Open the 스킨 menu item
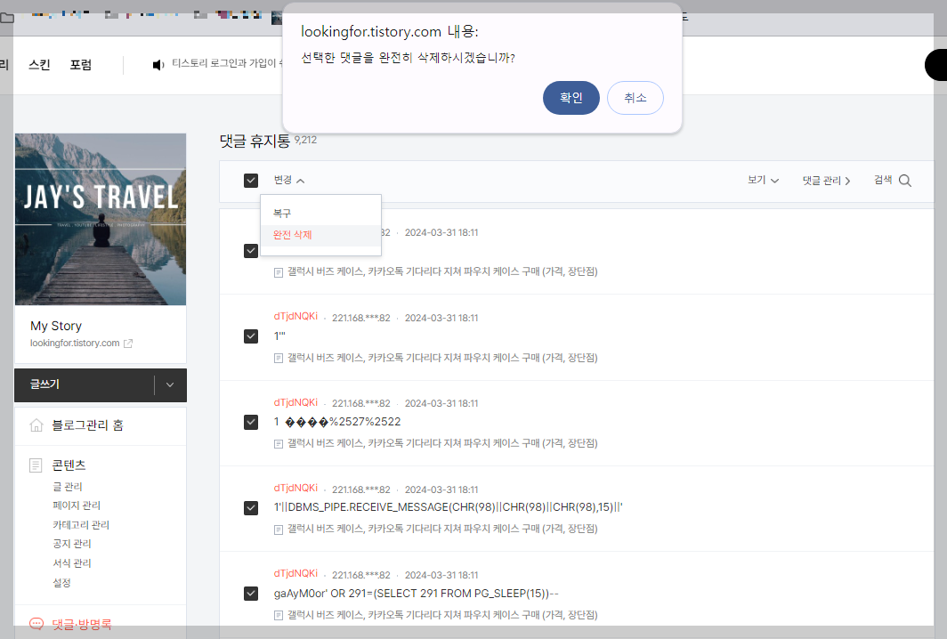Screen dimensions: 947x639 [39, 65]
